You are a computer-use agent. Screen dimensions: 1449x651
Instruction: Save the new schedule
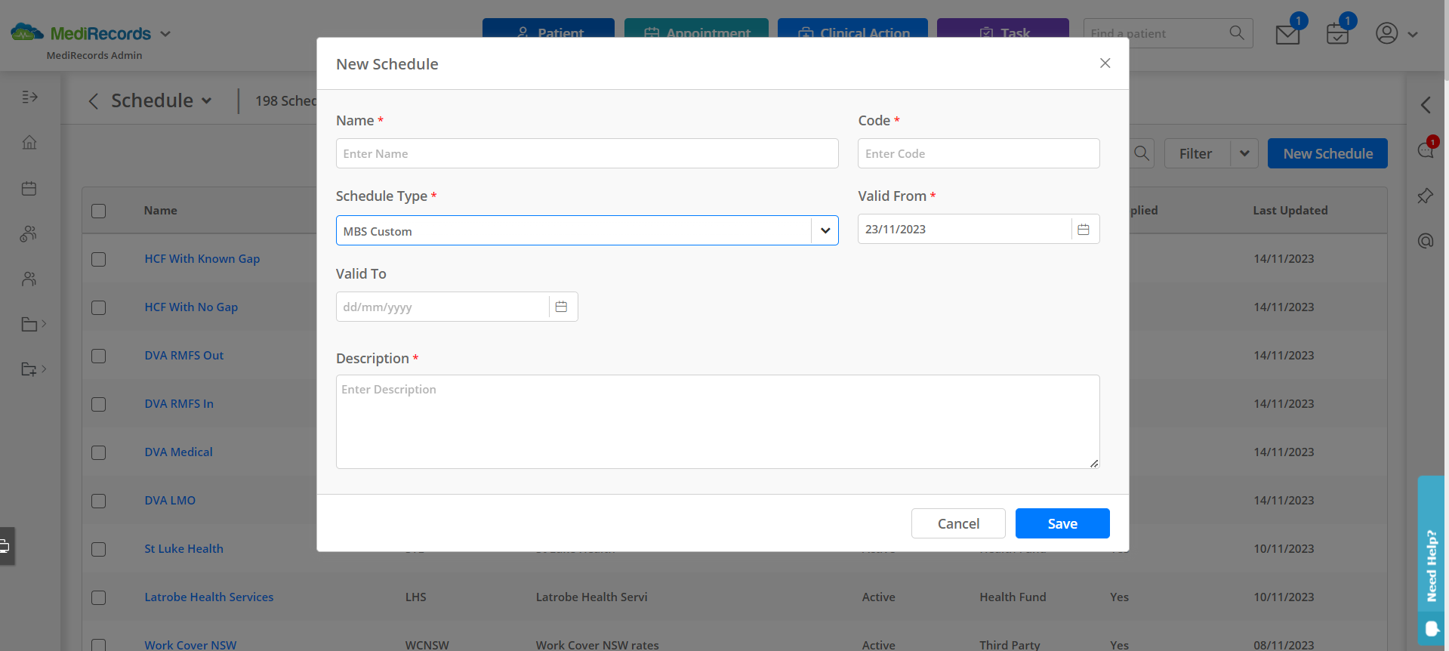tap(1062, 523)
